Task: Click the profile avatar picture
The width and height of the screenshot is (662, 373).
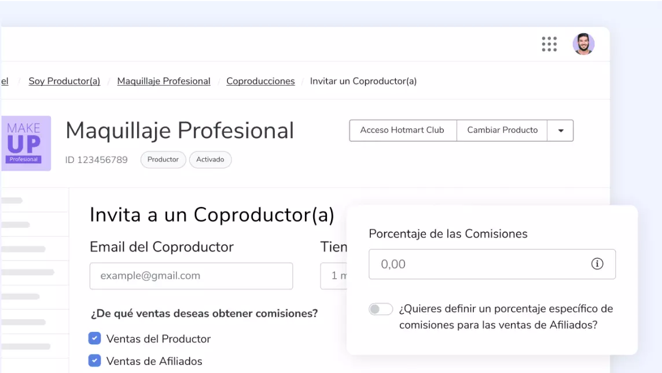Action: tap(584, 44)
